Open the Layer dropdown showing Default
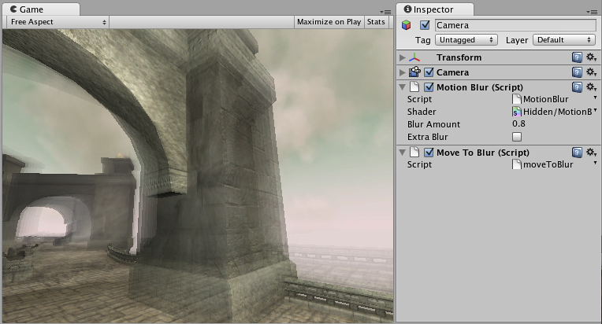This screenshot has height=324, width=602. pos(563,39)
